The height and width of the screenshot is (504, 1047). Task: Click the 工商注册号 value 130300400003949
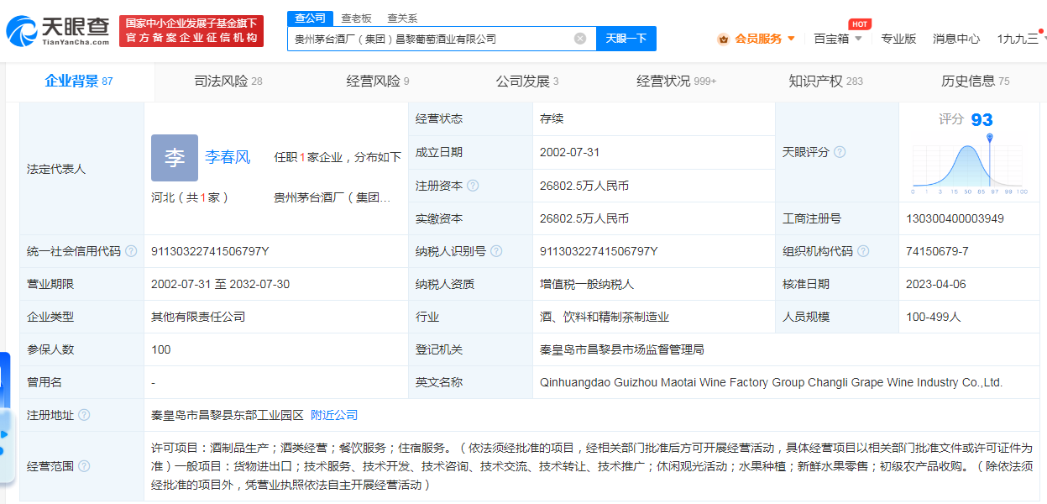[x=955, y=218]
